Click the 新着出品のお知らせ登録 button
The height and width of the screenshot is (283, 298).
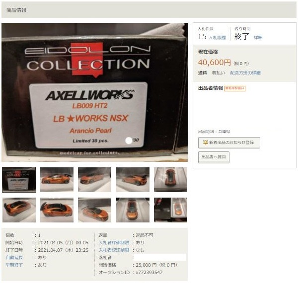click(229, 142)
